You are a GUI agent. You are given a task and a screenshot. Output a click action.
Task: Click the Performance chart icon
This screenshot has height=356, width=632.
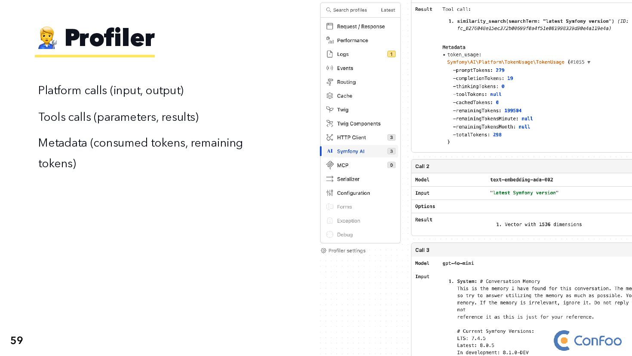[330, 40]
